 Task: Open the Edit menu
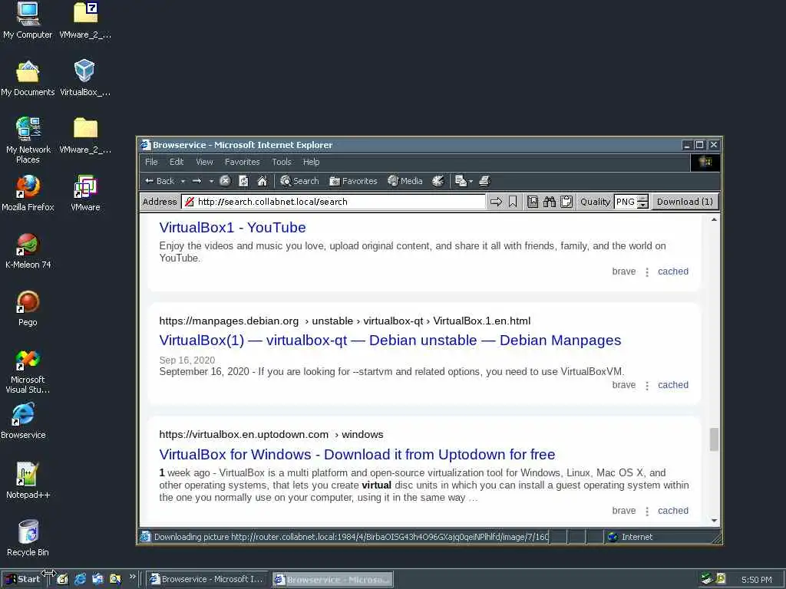(x=177, y=162)
